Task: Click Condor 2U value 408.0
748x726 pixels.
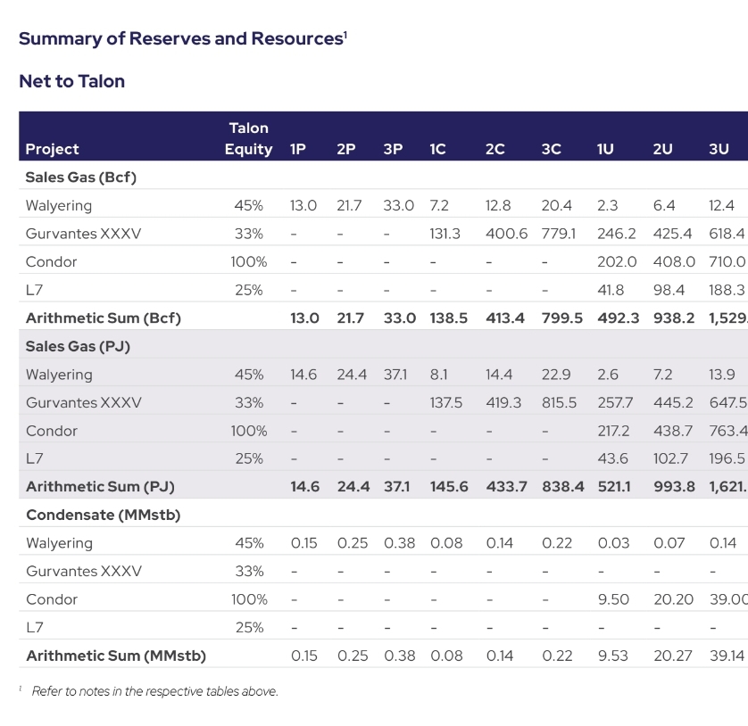Action: 674,261
